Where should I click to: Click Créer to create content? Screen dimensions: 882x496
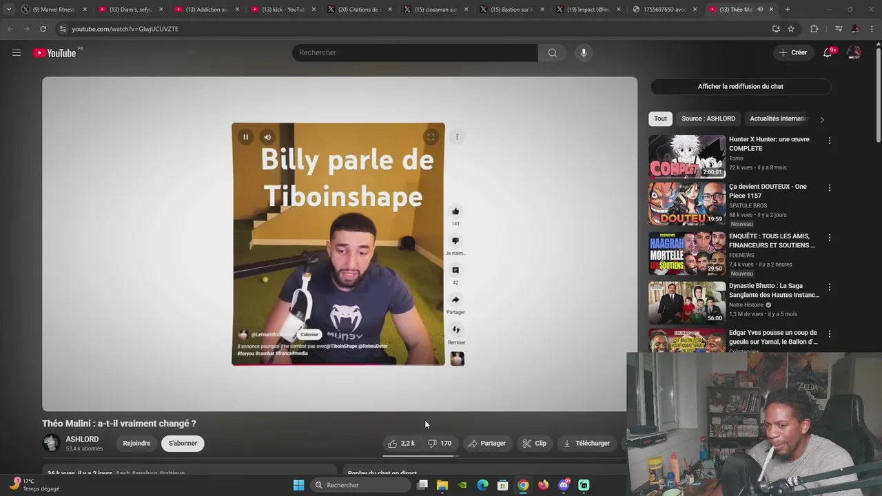coord(792,52)
